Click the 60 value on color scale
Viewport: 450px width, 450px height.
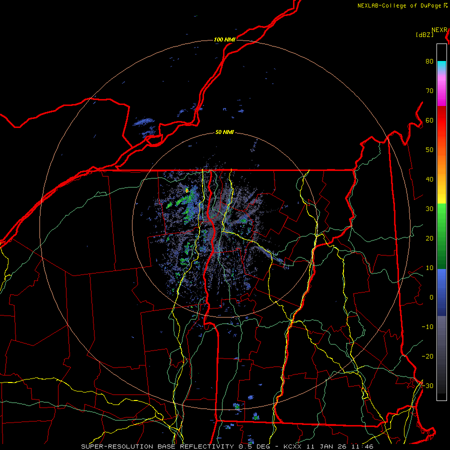click(x=429, y=120)
